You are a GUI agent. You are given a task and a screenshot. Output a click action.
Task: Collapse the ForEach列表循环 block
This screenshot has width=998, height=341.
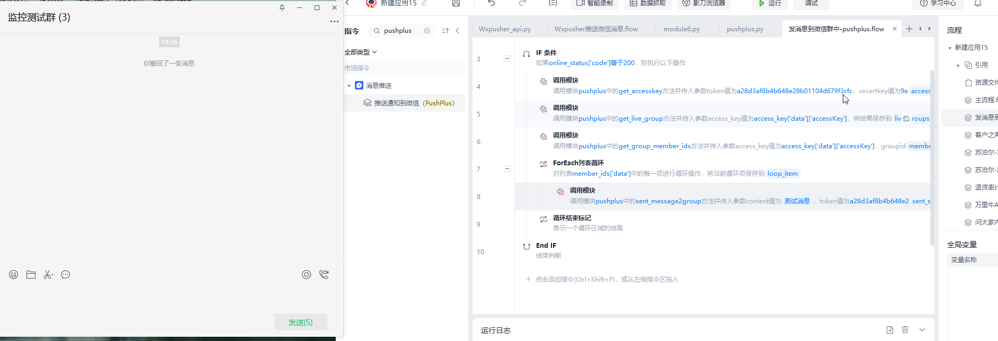[x=507, y=168]
